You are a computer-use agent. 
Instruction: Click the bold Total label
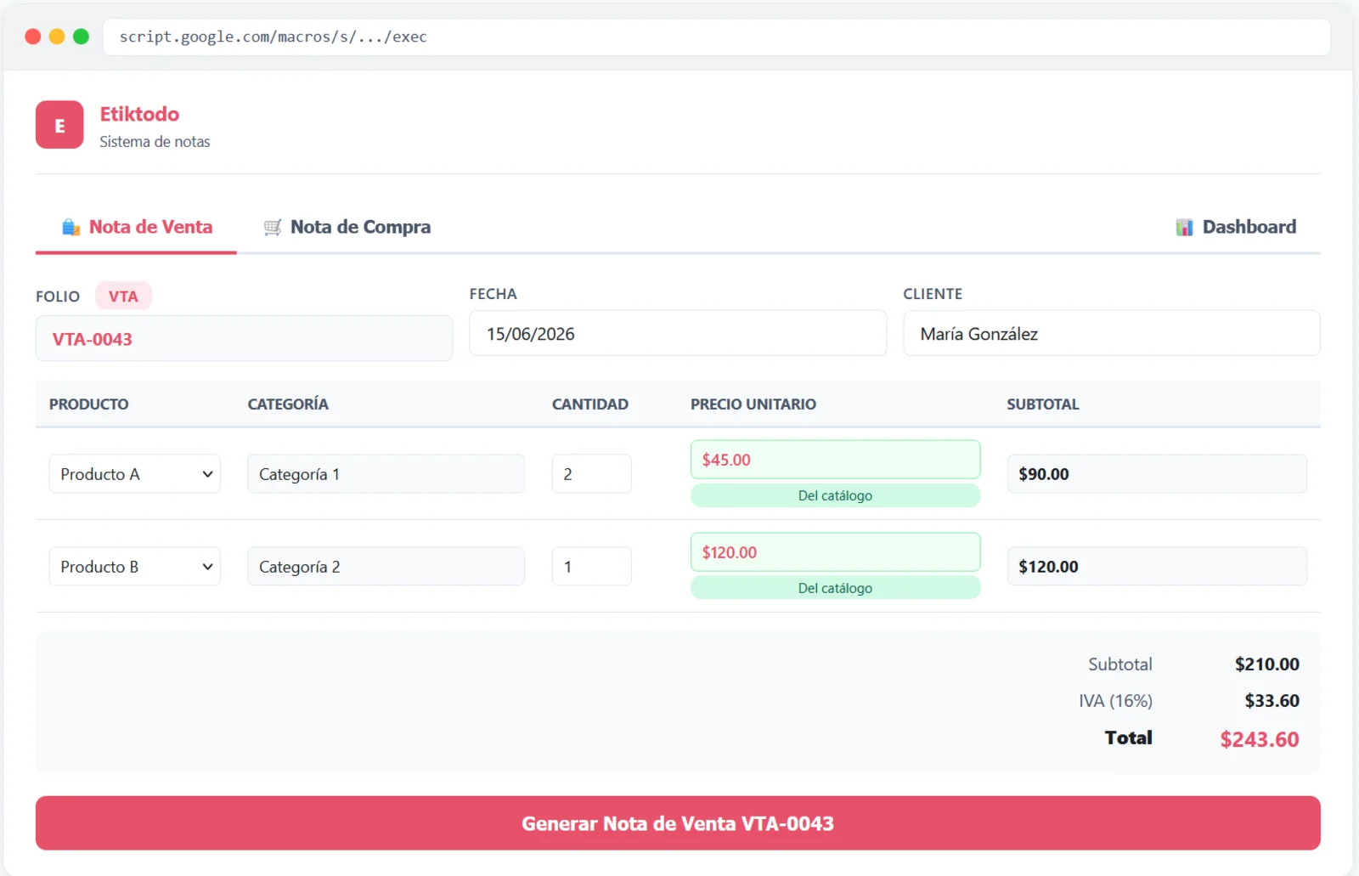[x=1129, y=738]
